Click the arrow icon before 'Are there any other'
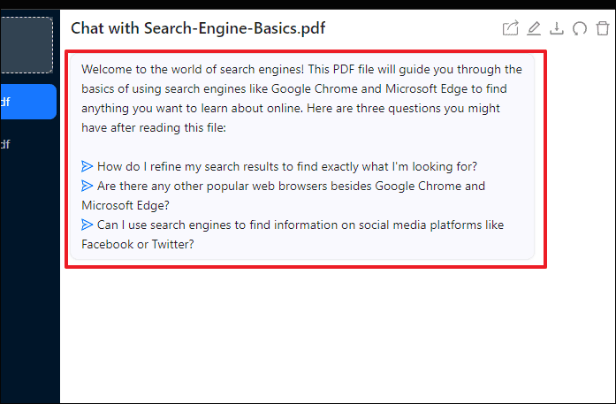The width and height of the screenshot is (616, 404). coord(87,187)
